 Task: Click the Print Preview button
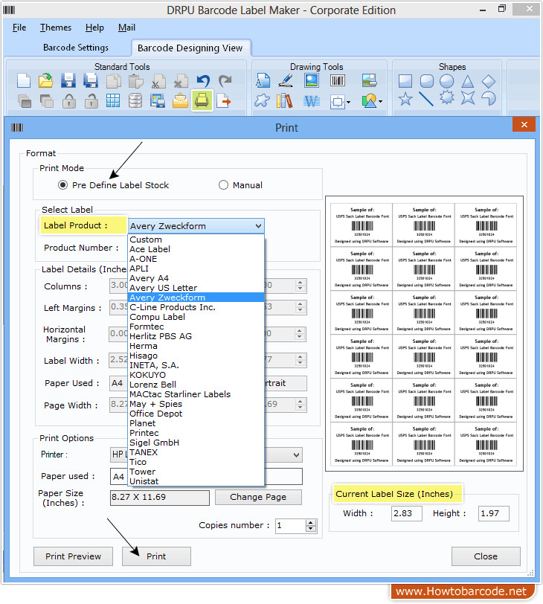click(x=73, y=556)
